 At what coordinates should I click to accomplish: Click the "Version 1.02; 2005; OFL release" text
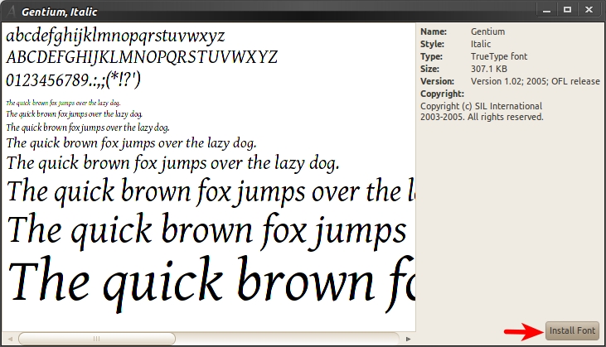pos(536,81)
